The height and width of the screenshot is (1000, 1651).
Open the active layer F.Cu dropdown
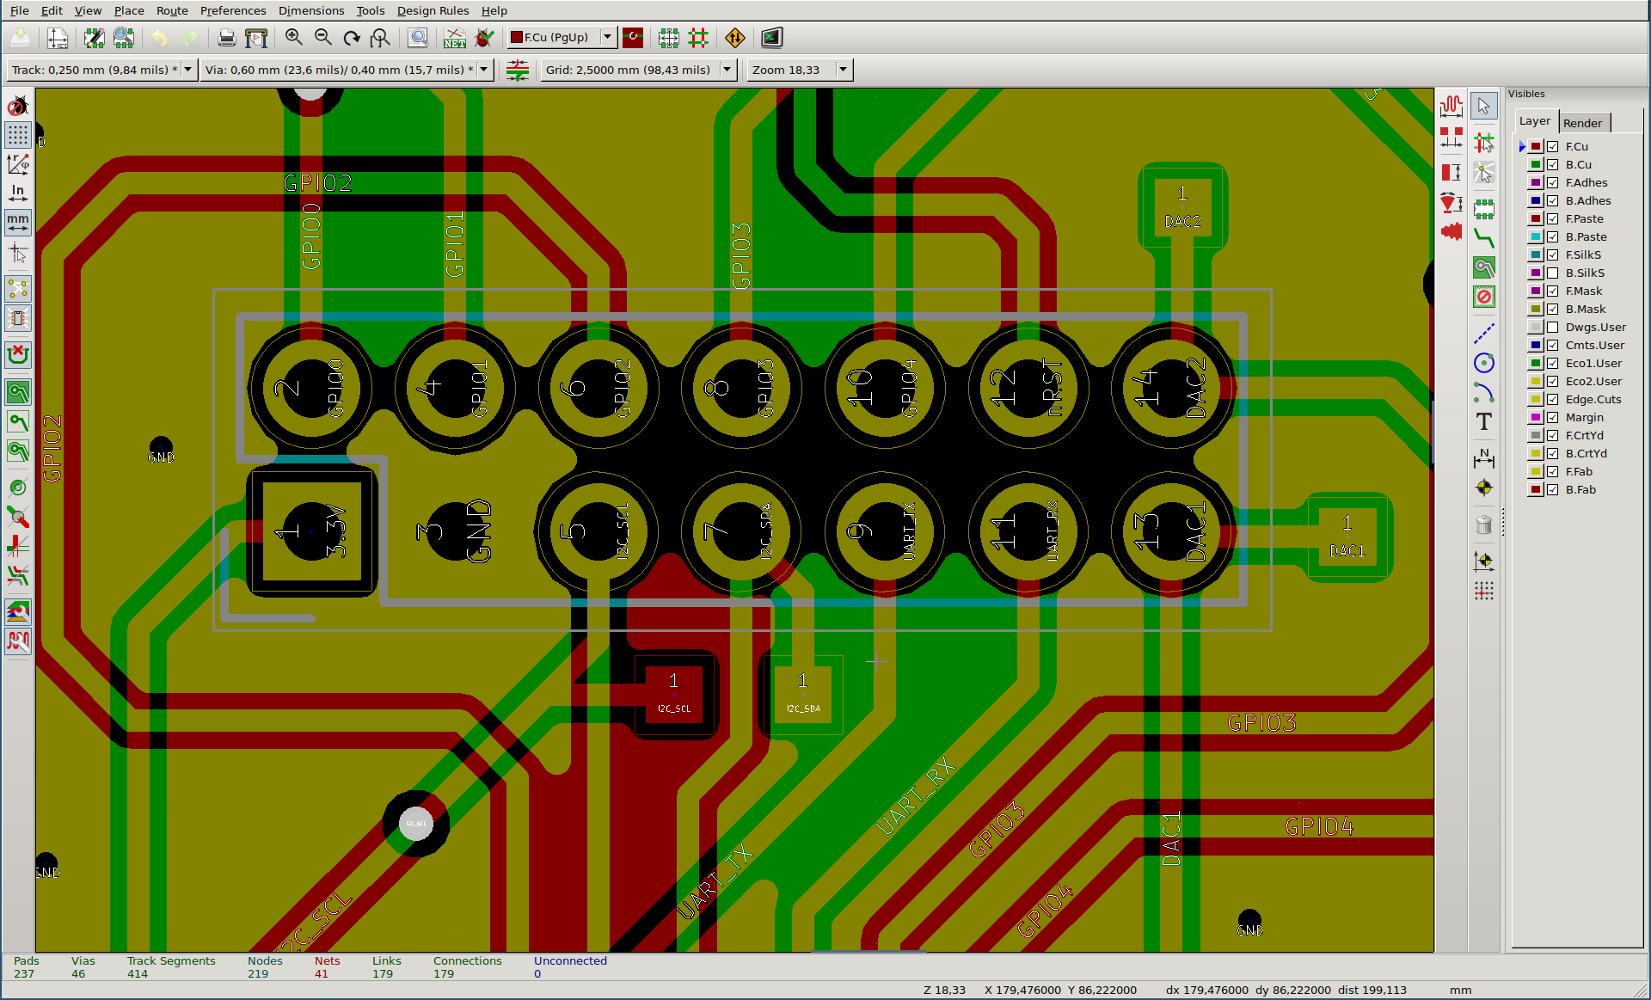tap(607, 37)
